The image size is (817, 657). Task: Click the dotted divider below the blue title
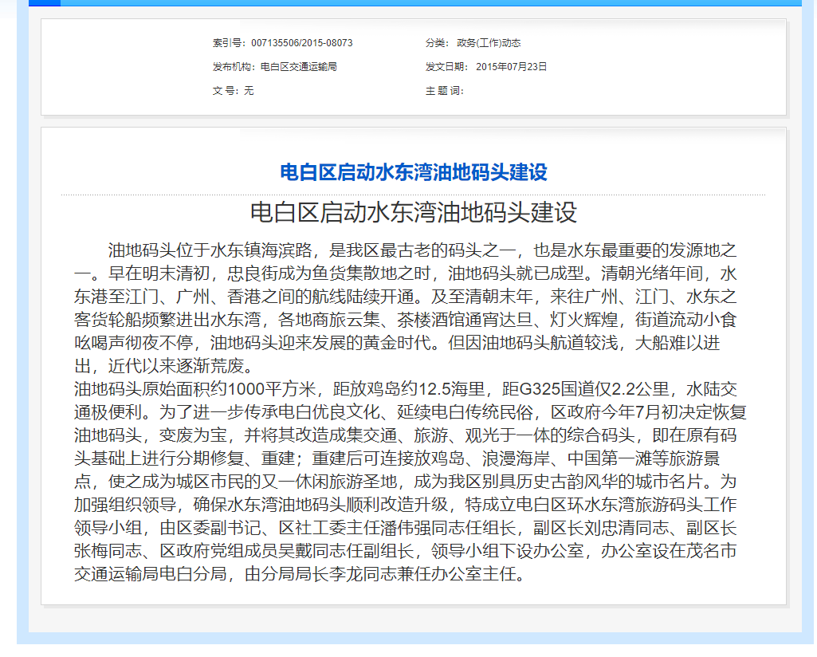tap(413, 195)
